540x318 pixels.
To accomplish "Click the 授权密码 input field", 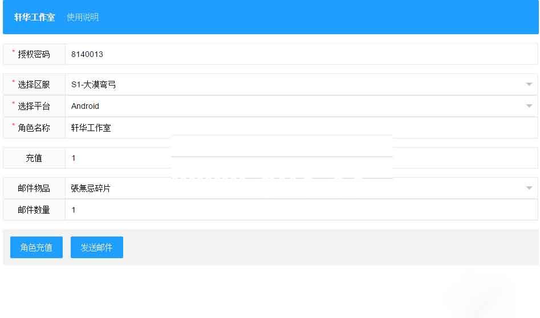I will coord(301,54).
